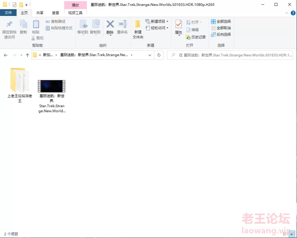The image size is (297, 238).
Task: Switch to Home (主页) tab
Action: pos(24,13)
